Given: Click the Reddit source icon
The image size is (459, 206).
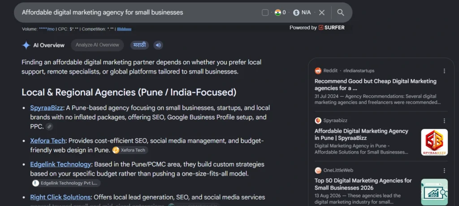Looking at the screenshot, I should 318,71.
